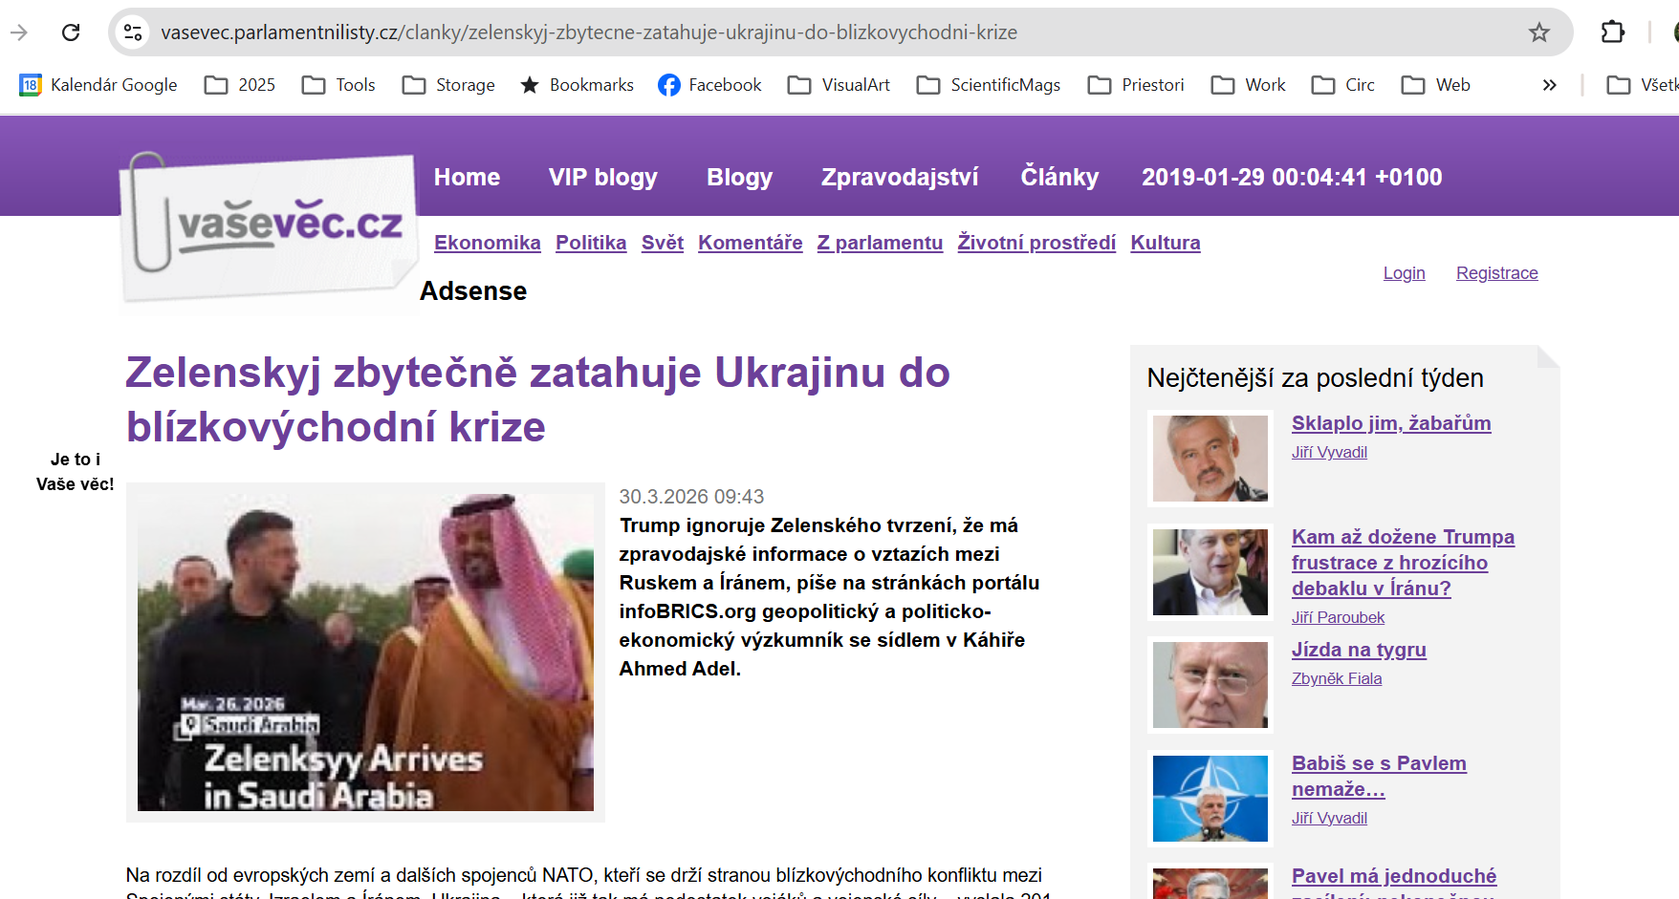Screen dimensions: 1679x899
Task: Open the Facebook bookmark
Action: coord(709,85)
